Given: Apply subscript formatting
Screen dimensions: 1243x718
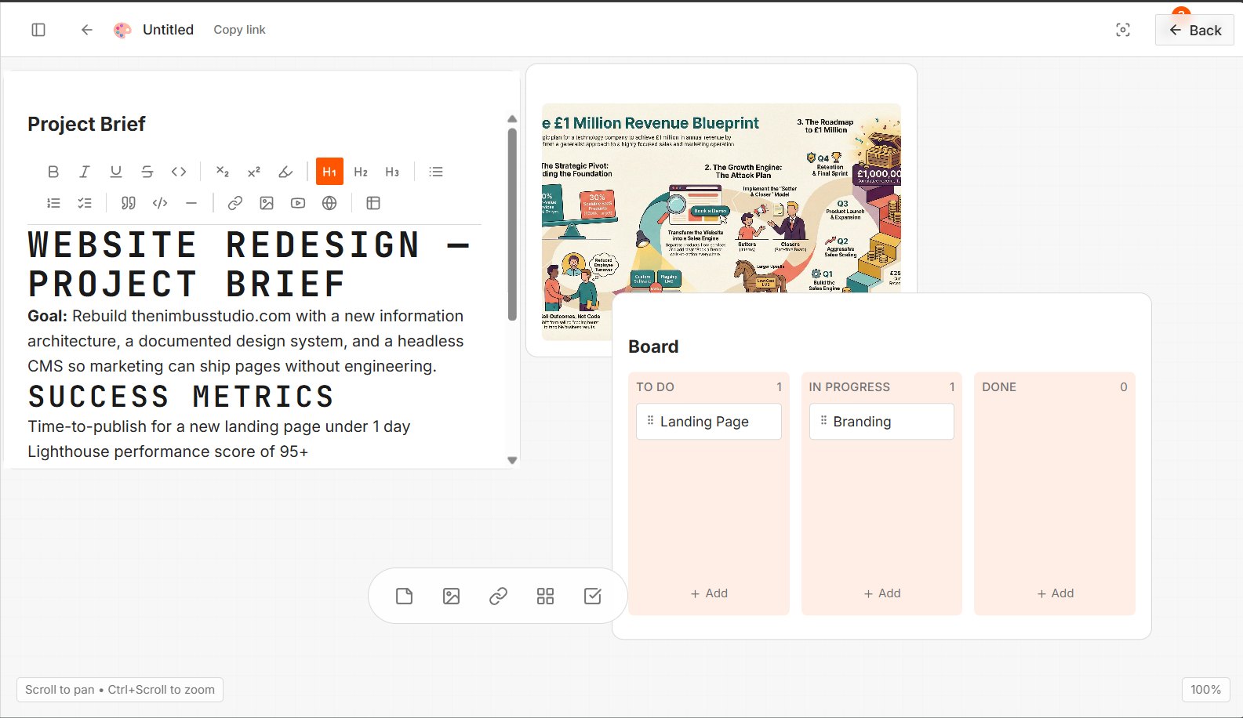Looking at the screenshot, I should click(x=223, y=172).
